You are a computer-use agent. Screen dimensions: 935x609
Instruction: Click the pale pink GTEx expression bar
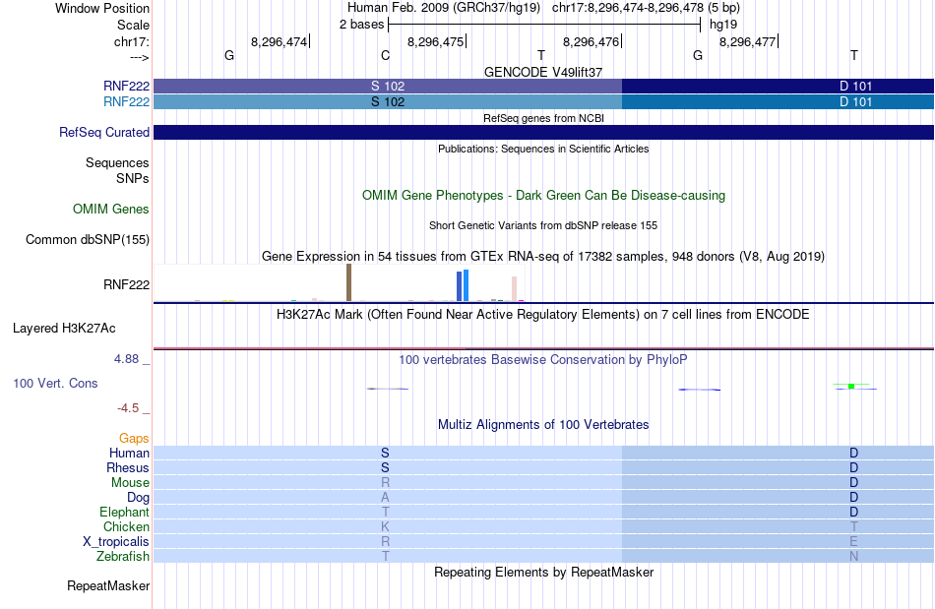tap(514, 288)
